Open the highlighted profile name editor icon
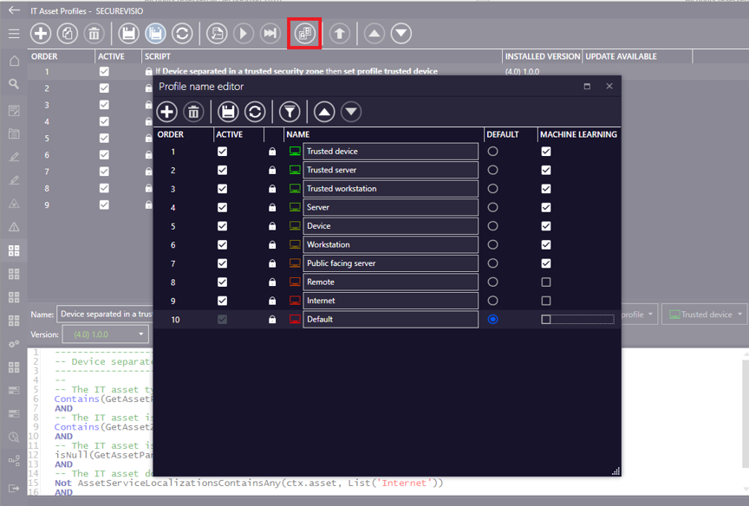 pos(305,34)
